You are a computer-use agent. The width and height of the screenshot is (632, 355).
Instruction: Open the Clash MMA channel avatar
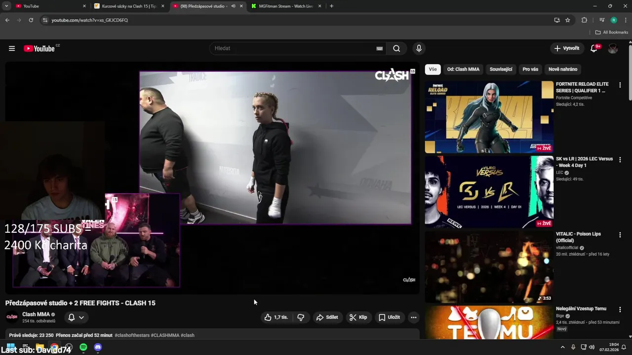[x=12, y=317]
